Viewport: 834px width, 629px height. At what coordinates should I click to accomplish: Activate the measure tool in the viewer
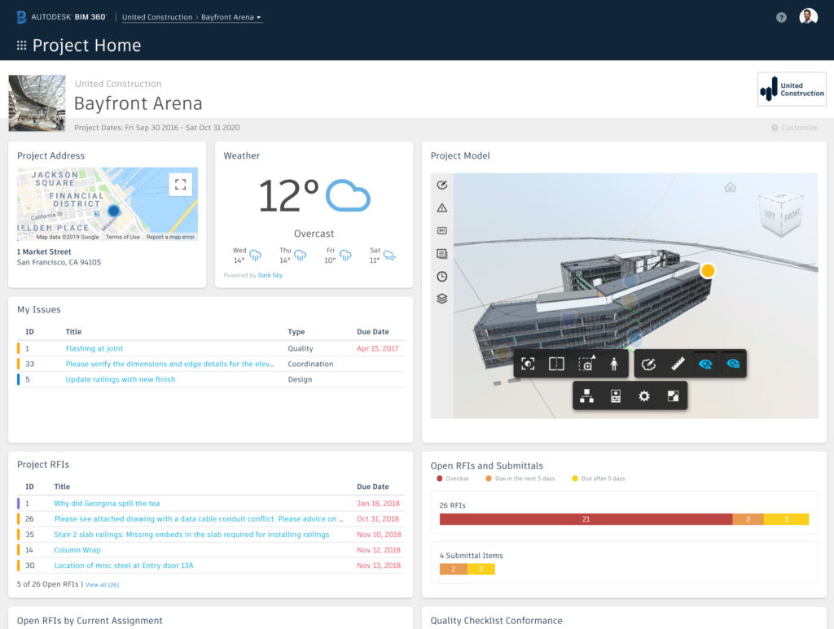coord(678,363)
